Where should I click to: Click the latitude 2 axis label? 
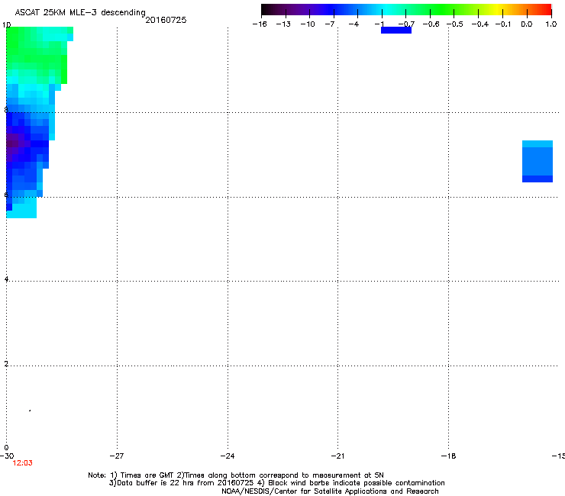6,364
